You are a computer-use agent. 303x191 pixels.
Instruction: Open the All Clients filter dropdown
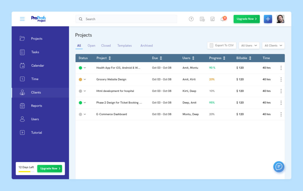[273, 45]
